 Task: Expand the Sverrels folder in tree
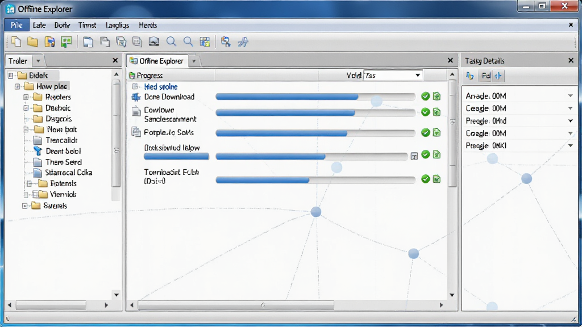(x=25, y=206)
